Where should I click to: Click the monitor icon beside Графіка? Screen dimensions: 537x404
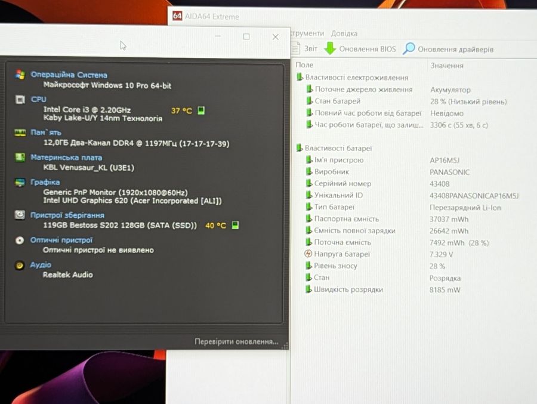click(x=20, y=182)
